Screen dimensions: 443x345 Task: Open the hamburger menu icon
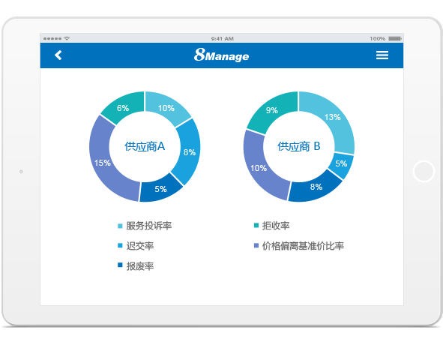click(382, 55)
